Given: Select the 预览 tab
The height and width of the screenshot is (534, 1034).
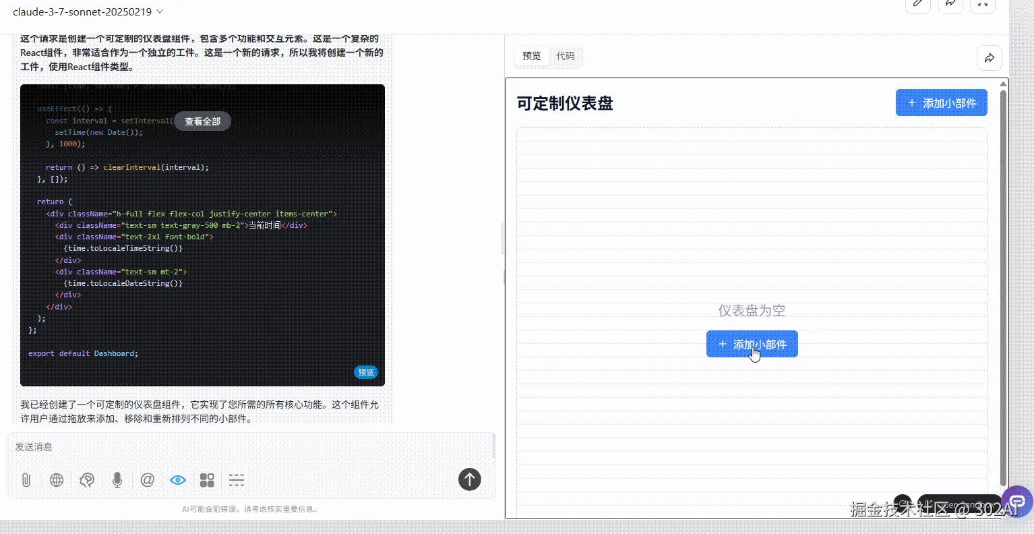Looking at the screenshot, I should click(x=532, y=56).
